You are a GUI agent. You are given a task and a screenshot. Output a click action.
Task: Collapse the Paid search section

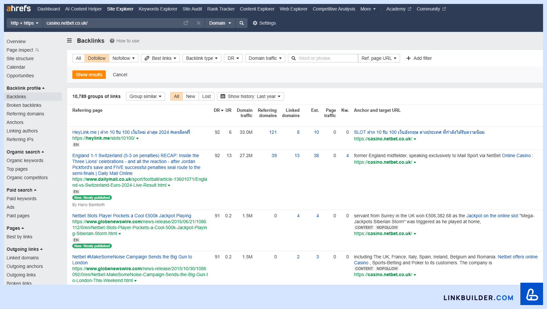pos(21,190)
